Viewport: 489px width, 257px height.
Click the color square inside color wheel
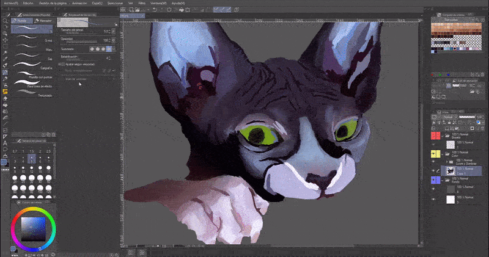[34, 229]
